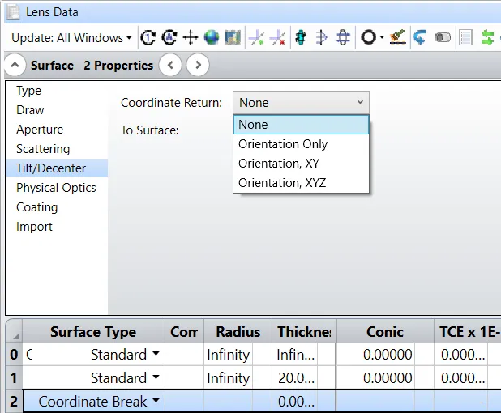Viewport: 501px width, 413px height.
Task: Go to next surface with right arrow
Action: tap(197, 65)
